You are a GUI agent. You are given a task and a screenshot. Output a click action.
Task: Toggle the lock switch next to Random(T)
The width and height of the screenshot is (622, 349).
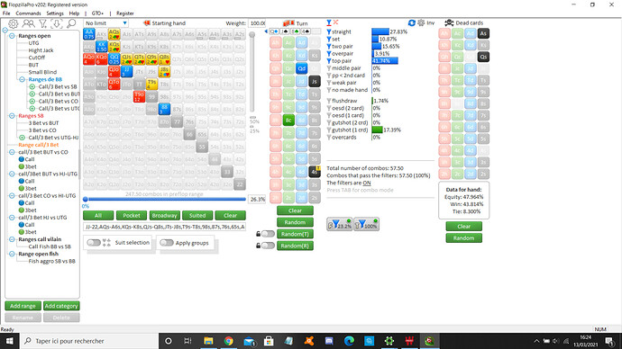[x=268, y=234]
